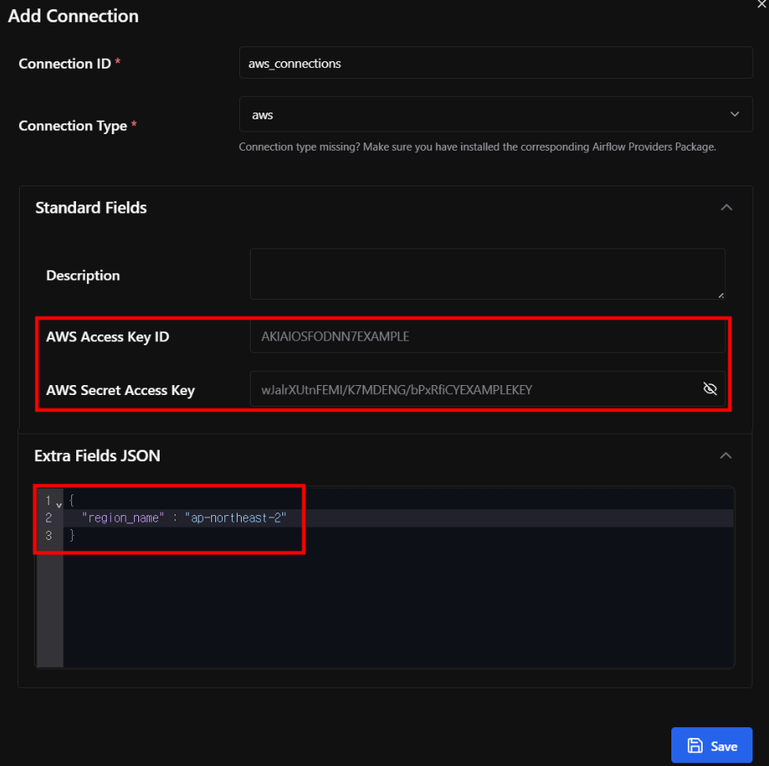The width and height of the screenshot is (769, 766).
Task: Click the Extra Fields JSON heading
Action: pyautogui.click(x=97, y=455)
